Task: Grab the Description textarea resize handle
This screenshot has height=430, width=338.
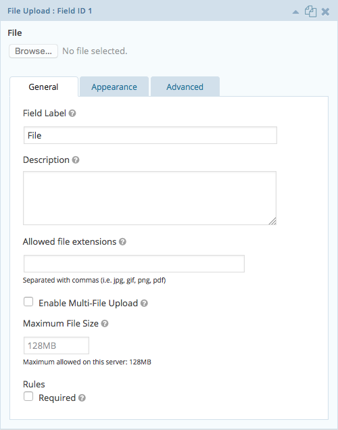Action: tap(272, 221)
